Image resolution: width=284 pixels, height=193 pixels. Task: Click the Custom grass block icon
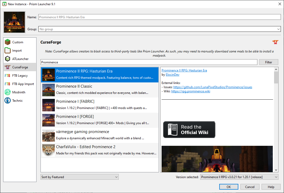click(x=8, y=42)
